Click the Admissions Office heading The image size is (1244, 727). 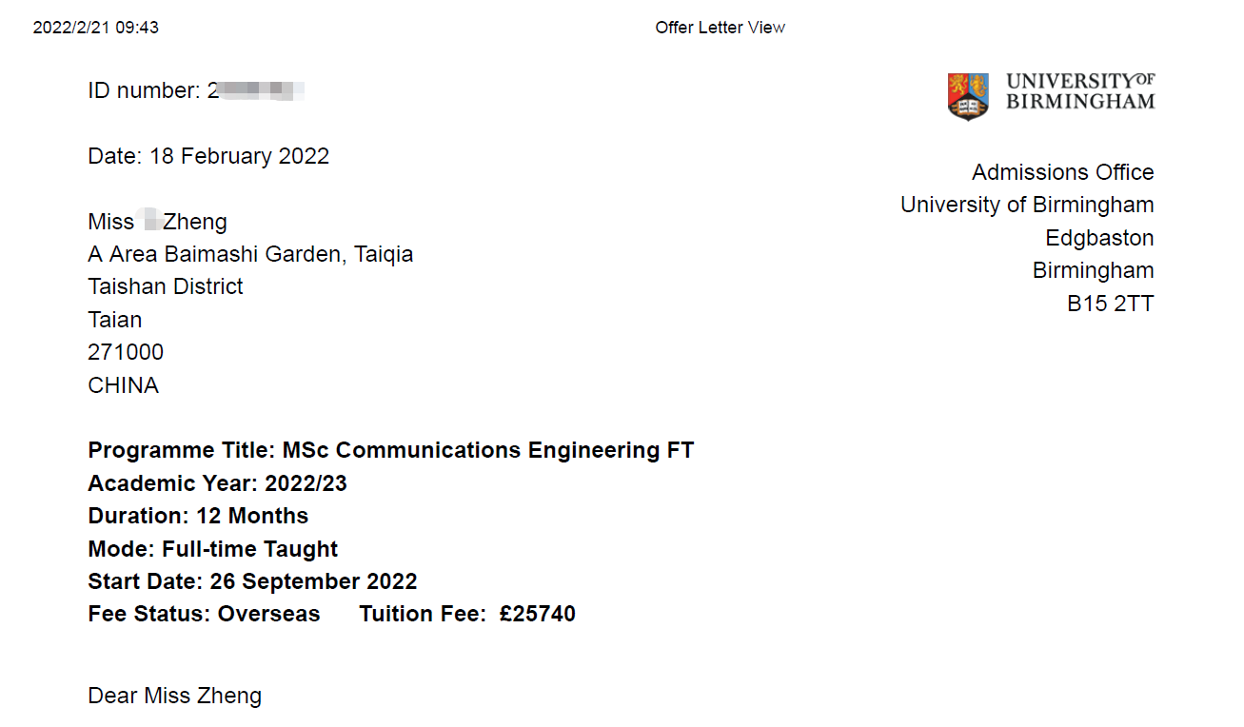pos(1062,172)
